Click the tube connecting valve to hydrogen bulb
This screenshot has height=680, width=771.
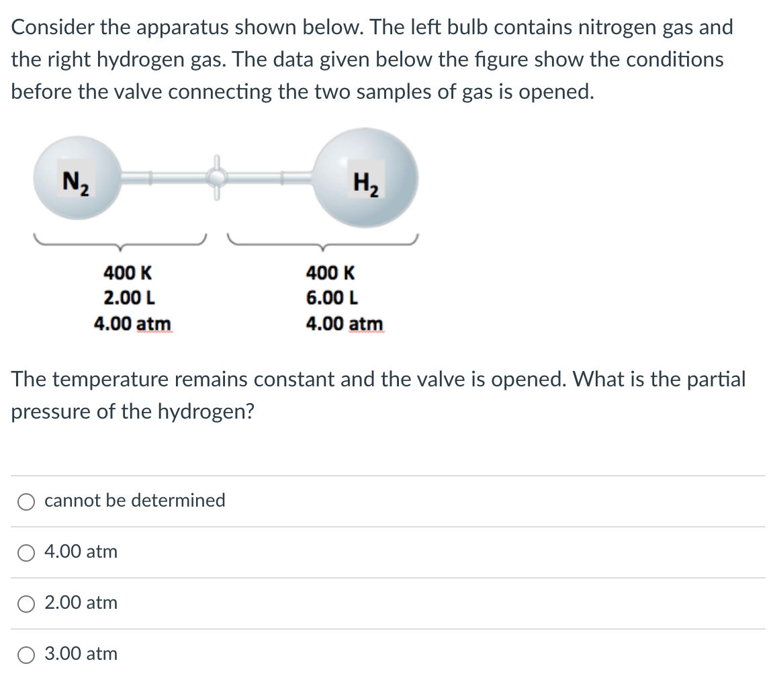point(270,177)
